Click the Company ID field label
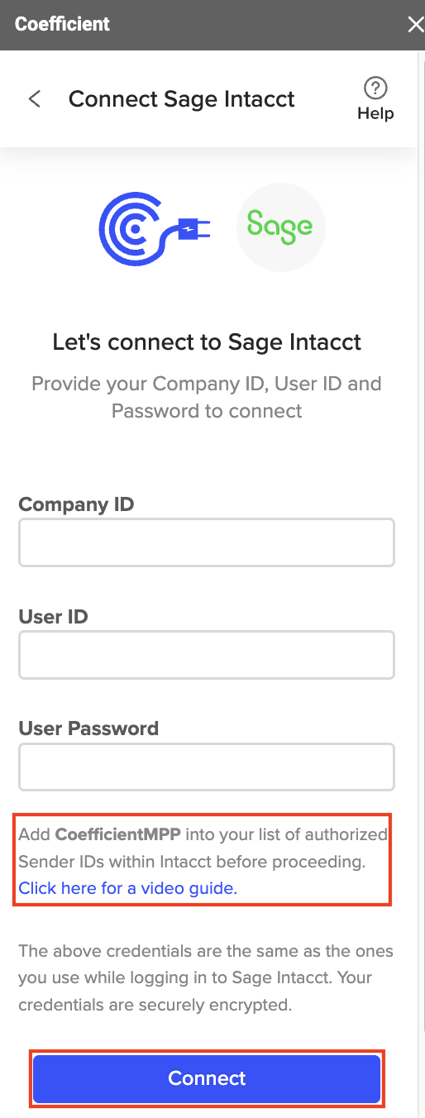425x1118 pixels. point(76,504)
